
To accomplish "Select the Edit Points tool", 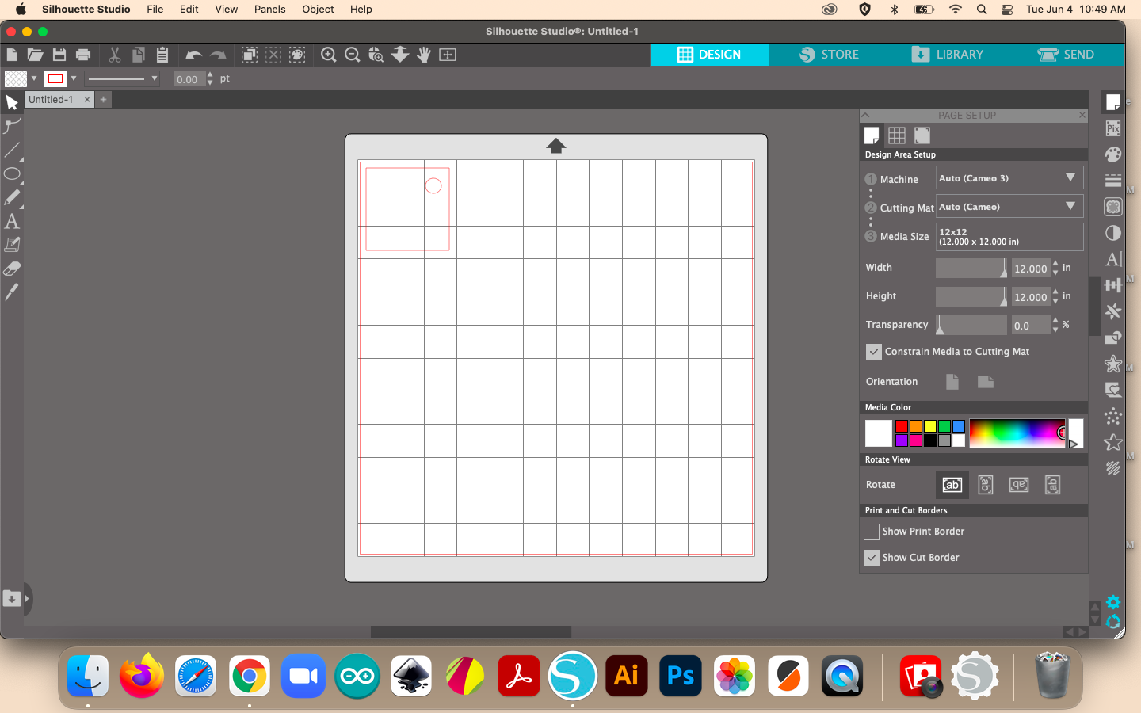I will pos(12,126).
